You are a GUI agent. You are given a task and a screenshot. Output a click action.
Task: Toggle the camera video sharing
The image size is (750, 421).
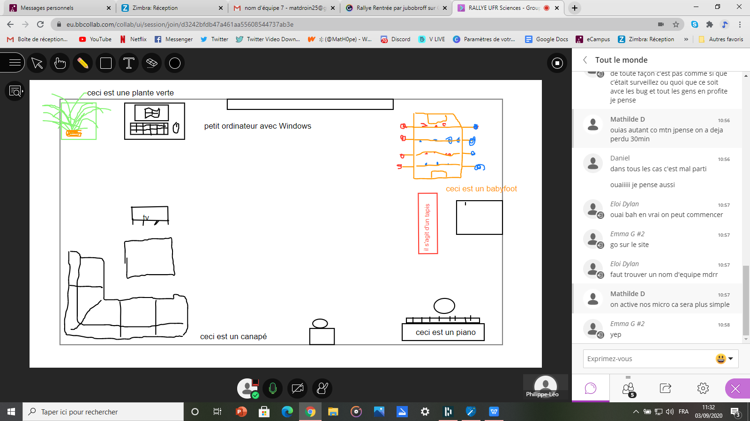pos(297,388)
